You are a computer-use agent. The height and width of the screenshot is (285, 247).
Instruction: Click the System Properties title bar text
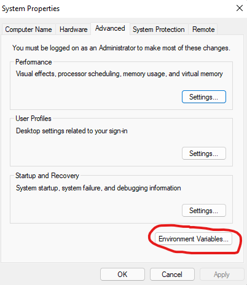click(x=31, y=9)
